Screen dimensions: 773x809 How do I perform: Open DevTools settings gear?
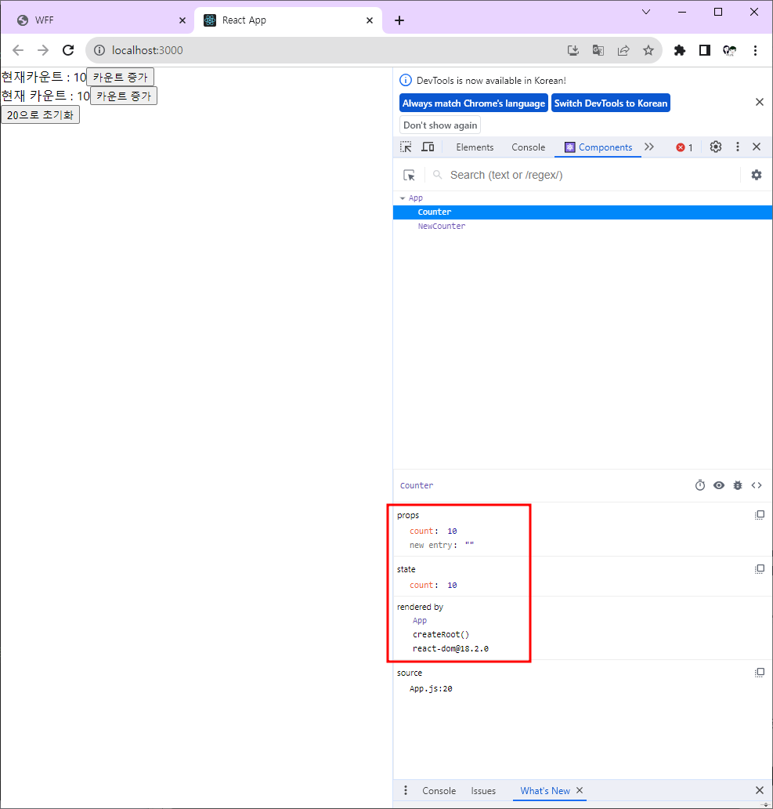(715, 147)
